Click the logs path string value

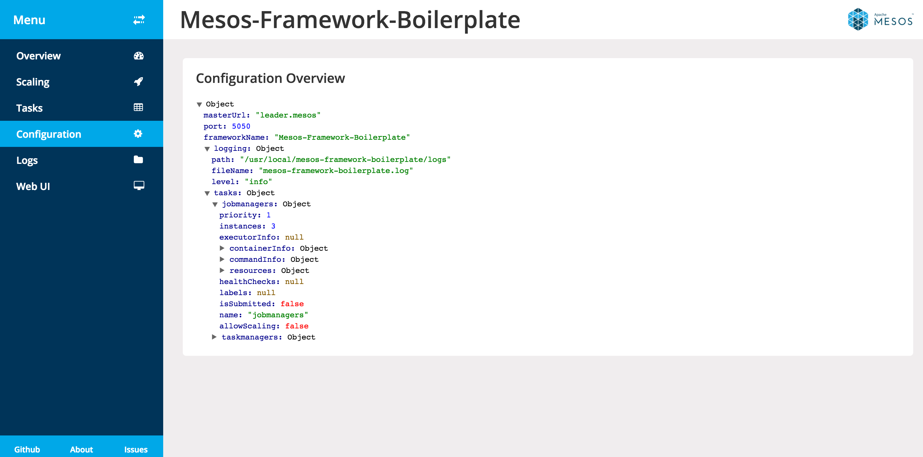coord(345,160)
